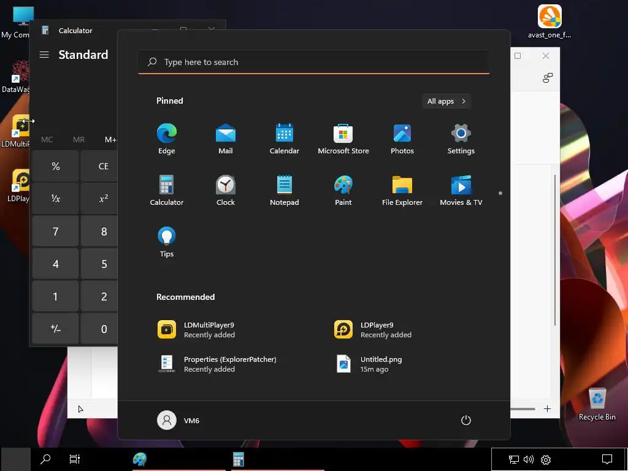628x471 pixels.
Task: Open Task View on taskbar
Action: [x=75, y=459]
